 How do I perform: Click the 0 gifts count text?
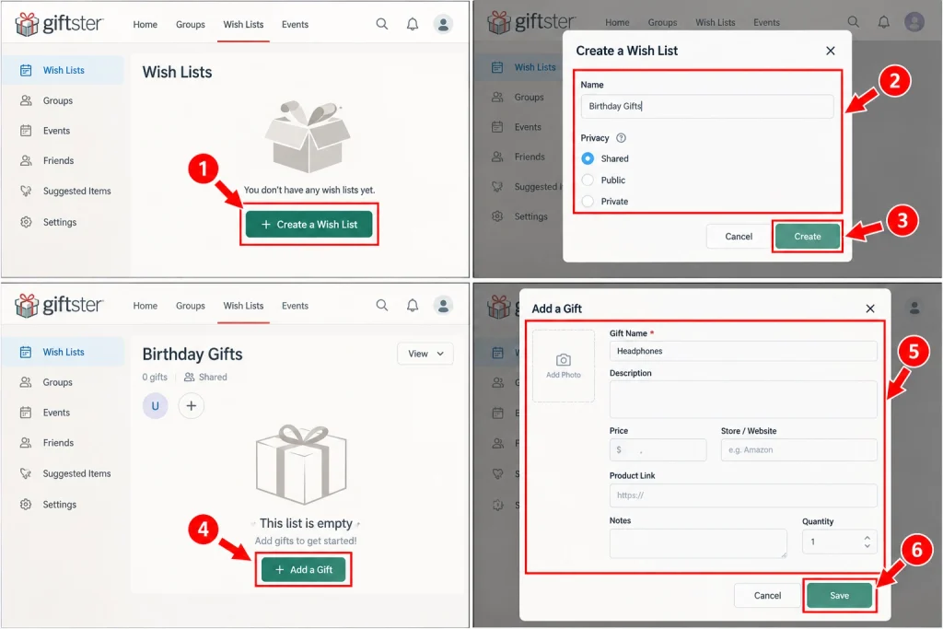(155, 377)
